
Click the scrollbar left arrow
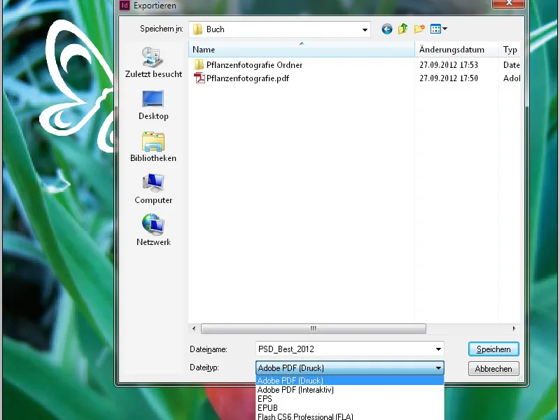point(194,328)
